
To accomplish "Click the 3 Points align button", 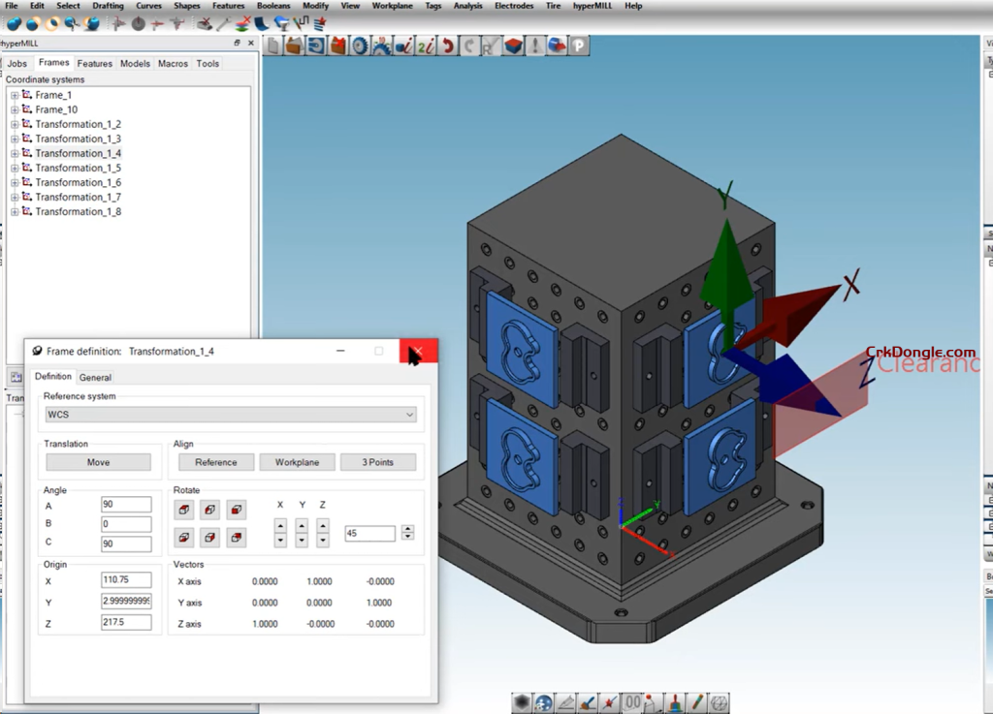I will 377,462.
